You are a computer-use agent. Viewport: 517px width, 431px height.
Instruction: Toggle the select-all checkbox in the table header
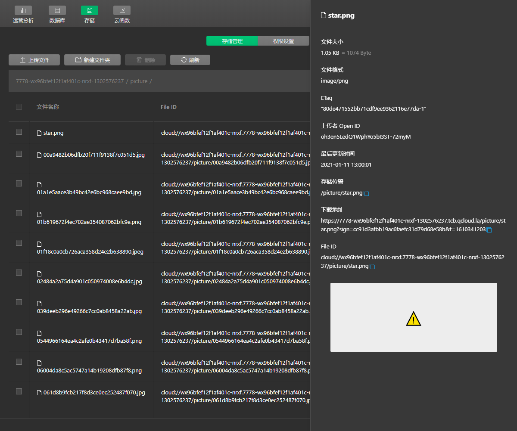pyautogui.click(x=19, y=107)
